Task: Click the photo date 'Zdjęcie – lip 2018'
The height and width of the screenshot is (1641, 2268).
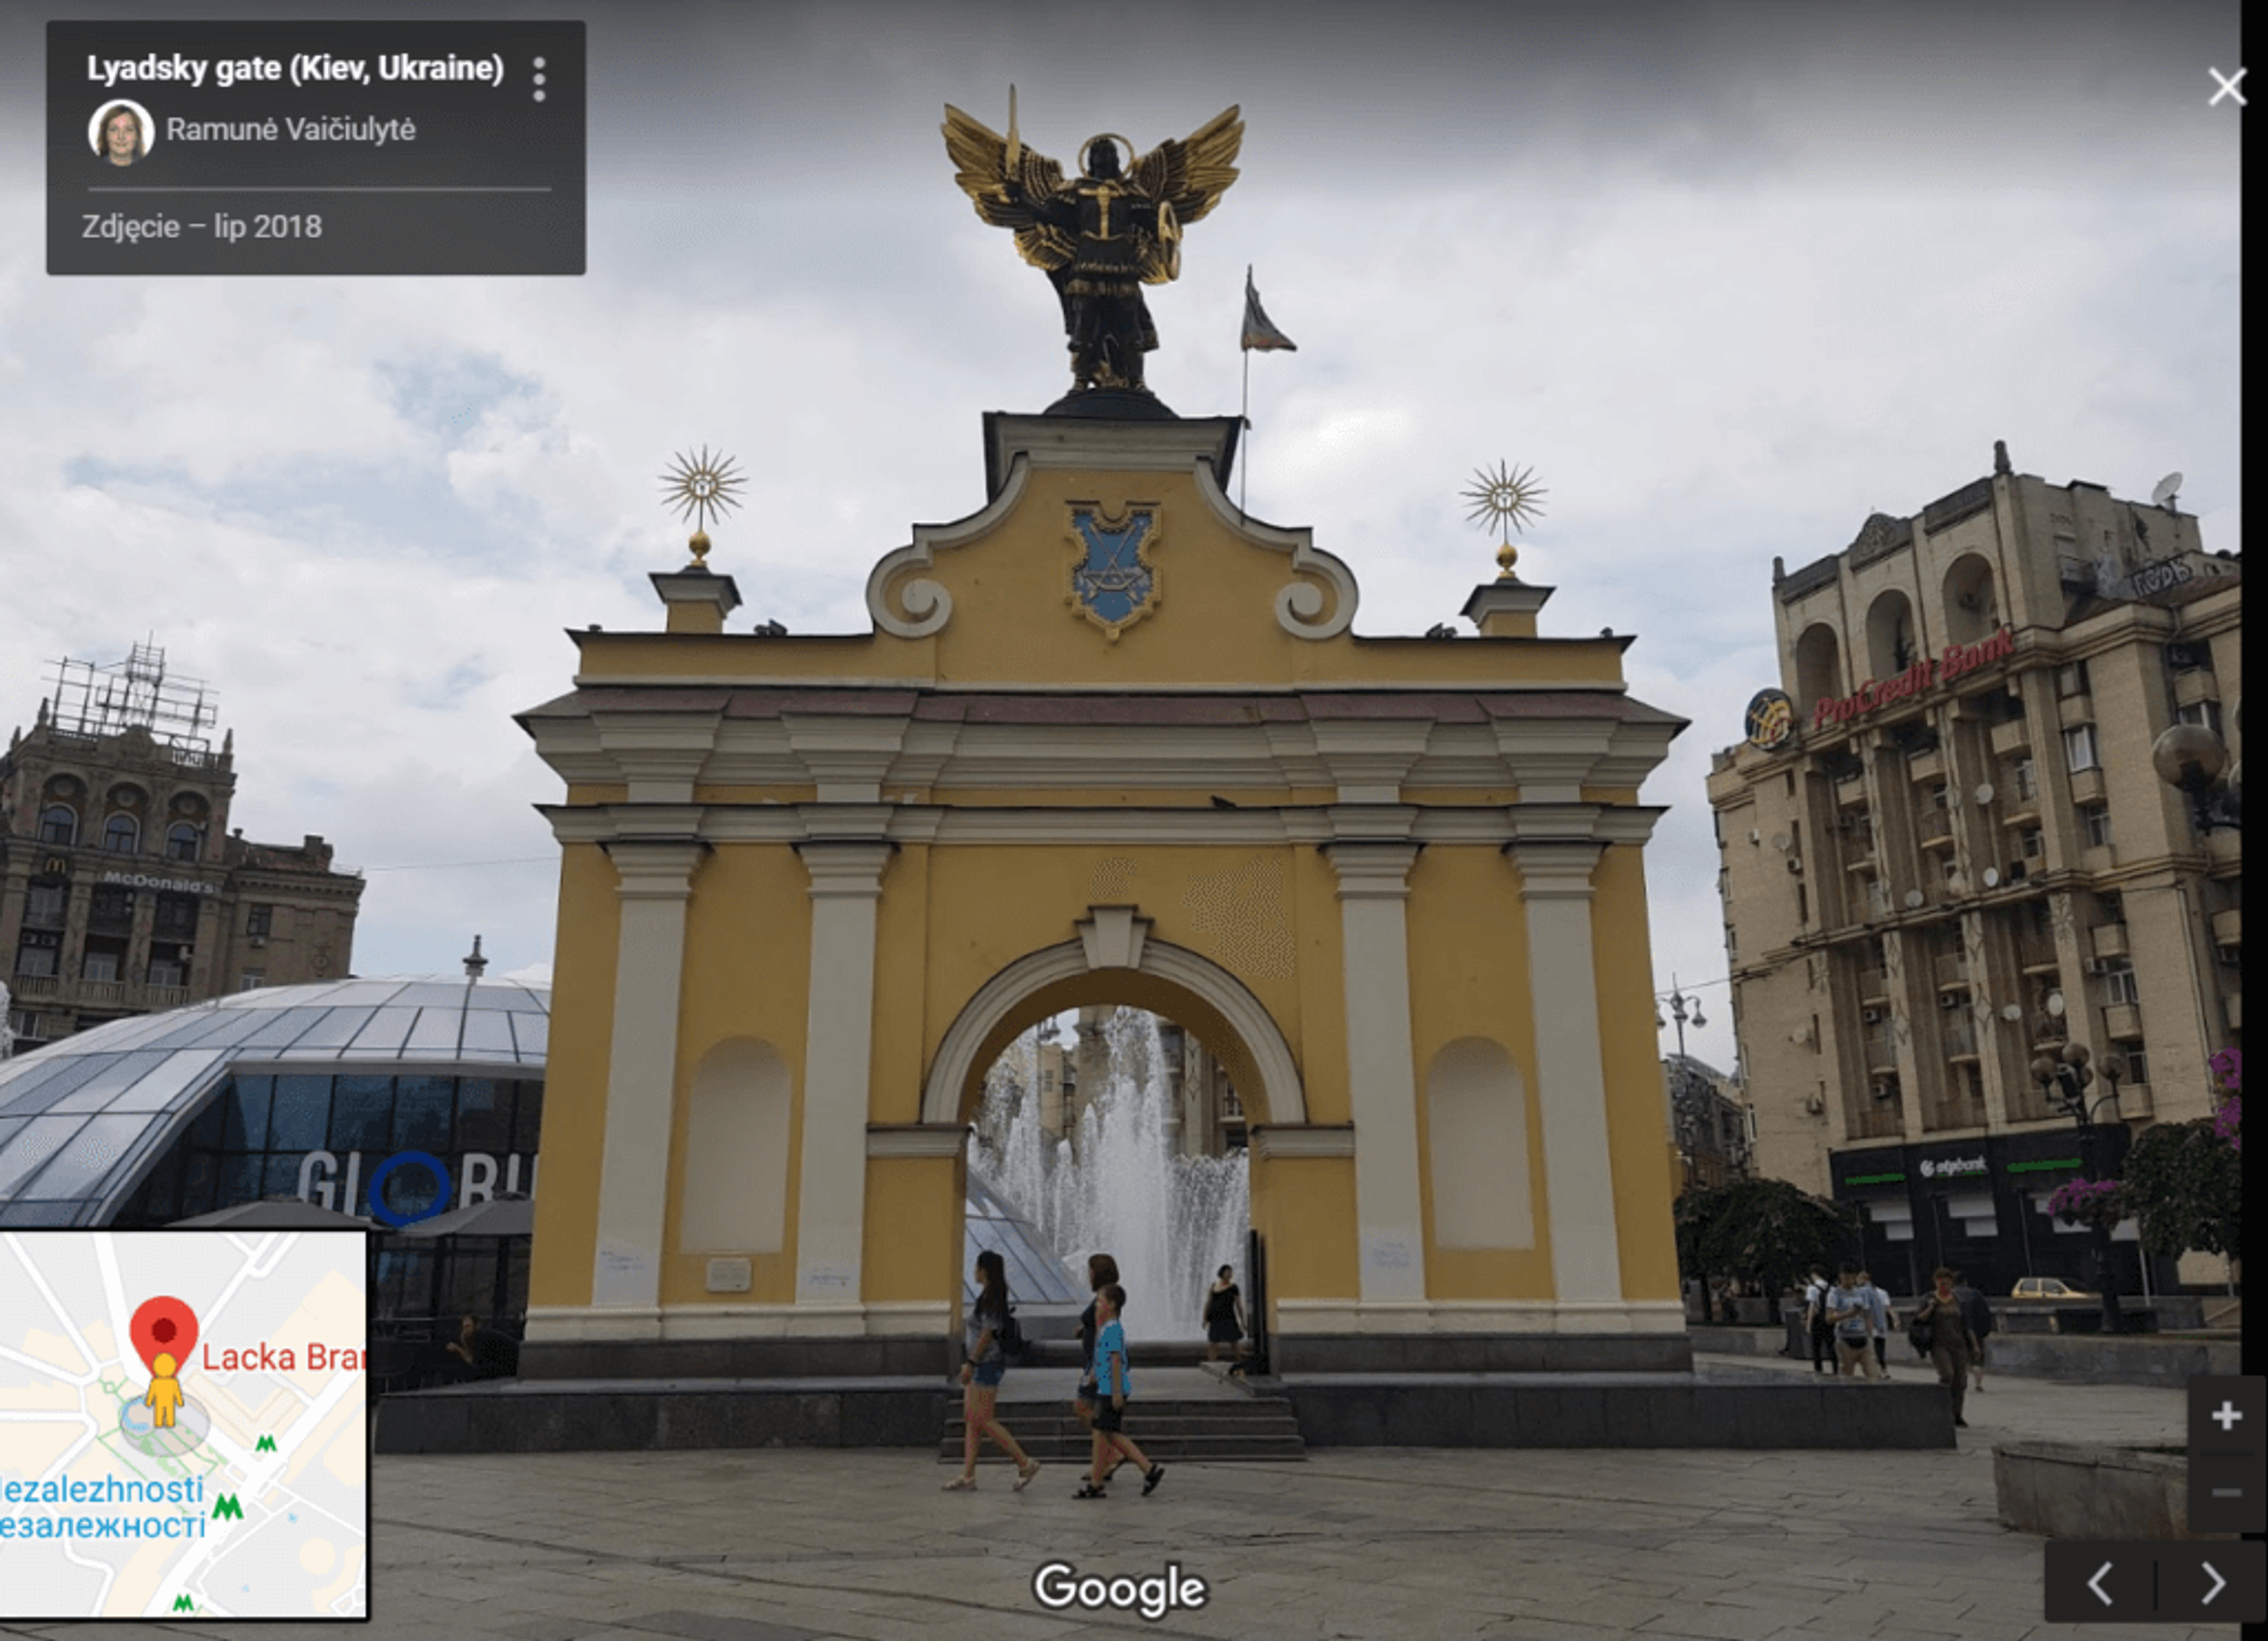Action: click(x=202, y=227)
